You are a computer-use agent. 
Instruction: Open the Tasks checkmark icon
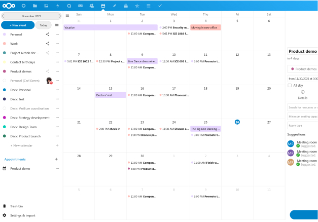click(x=160, y=6)
